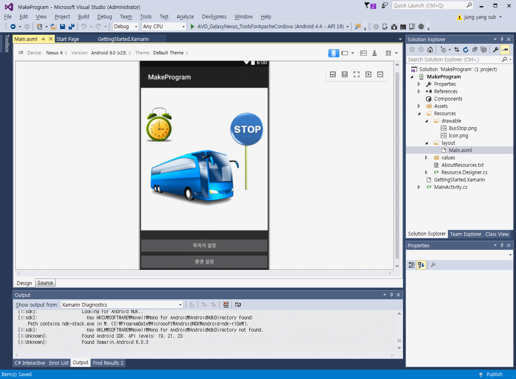
Task: Open the Any CPU platform dropdown
Action: pyautogui.click(x=164, y=27)
